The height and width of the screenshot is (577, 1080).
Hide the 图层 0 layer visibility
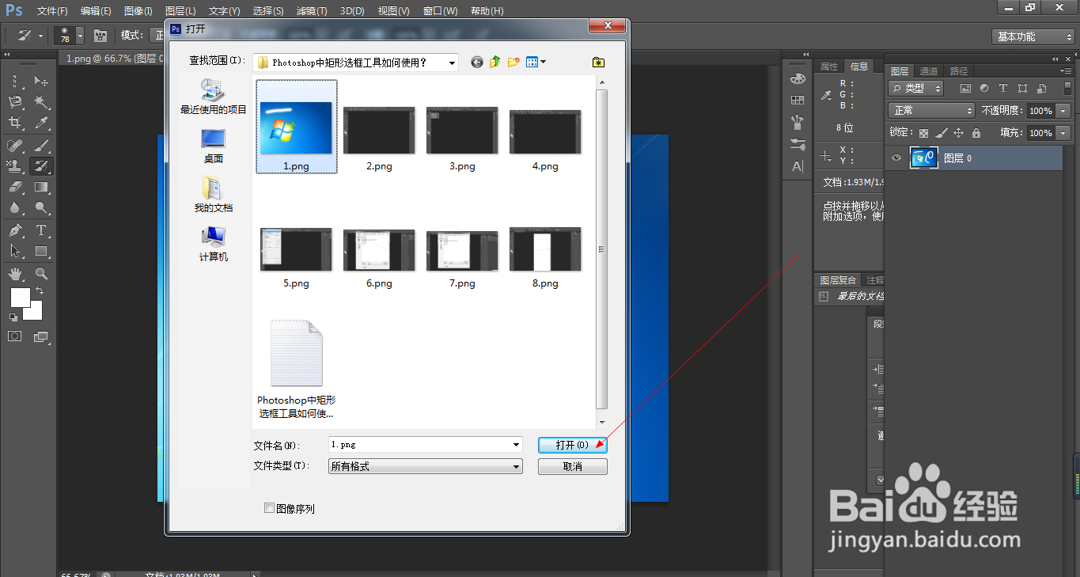[x=896, y=158]
